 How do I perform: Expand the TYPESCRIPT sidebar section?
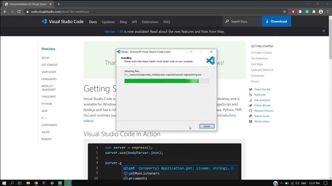click(48, 97)
